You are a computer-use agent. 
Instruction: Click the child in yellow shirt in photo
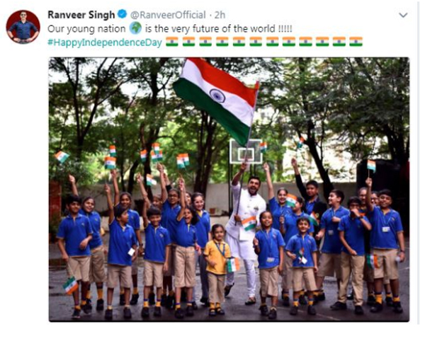coord(217,270)
